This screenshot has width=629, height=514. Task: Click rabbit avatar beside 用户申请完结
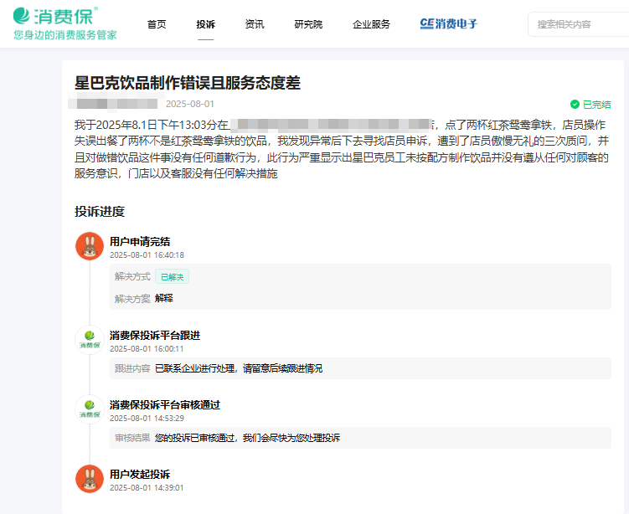[90, 246]
